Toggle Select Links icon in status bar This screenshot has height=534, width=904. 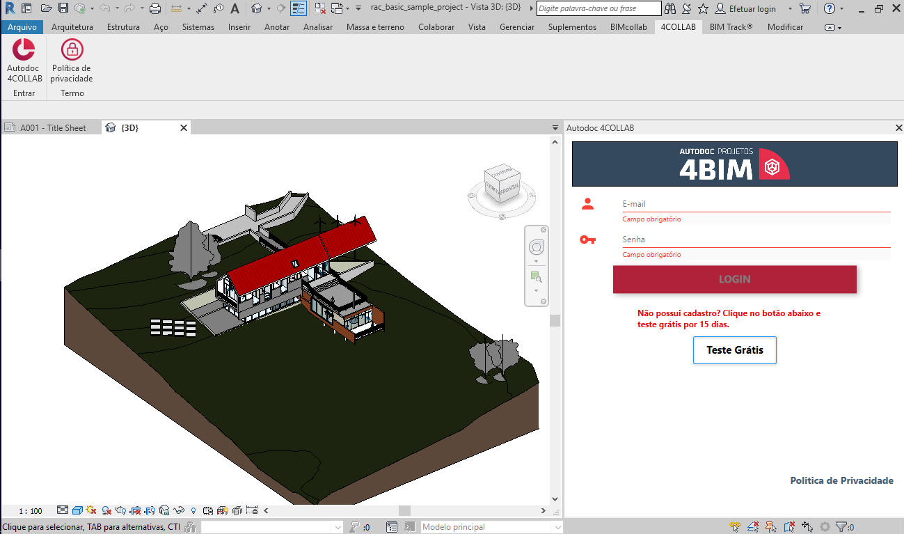coord(735,527)
